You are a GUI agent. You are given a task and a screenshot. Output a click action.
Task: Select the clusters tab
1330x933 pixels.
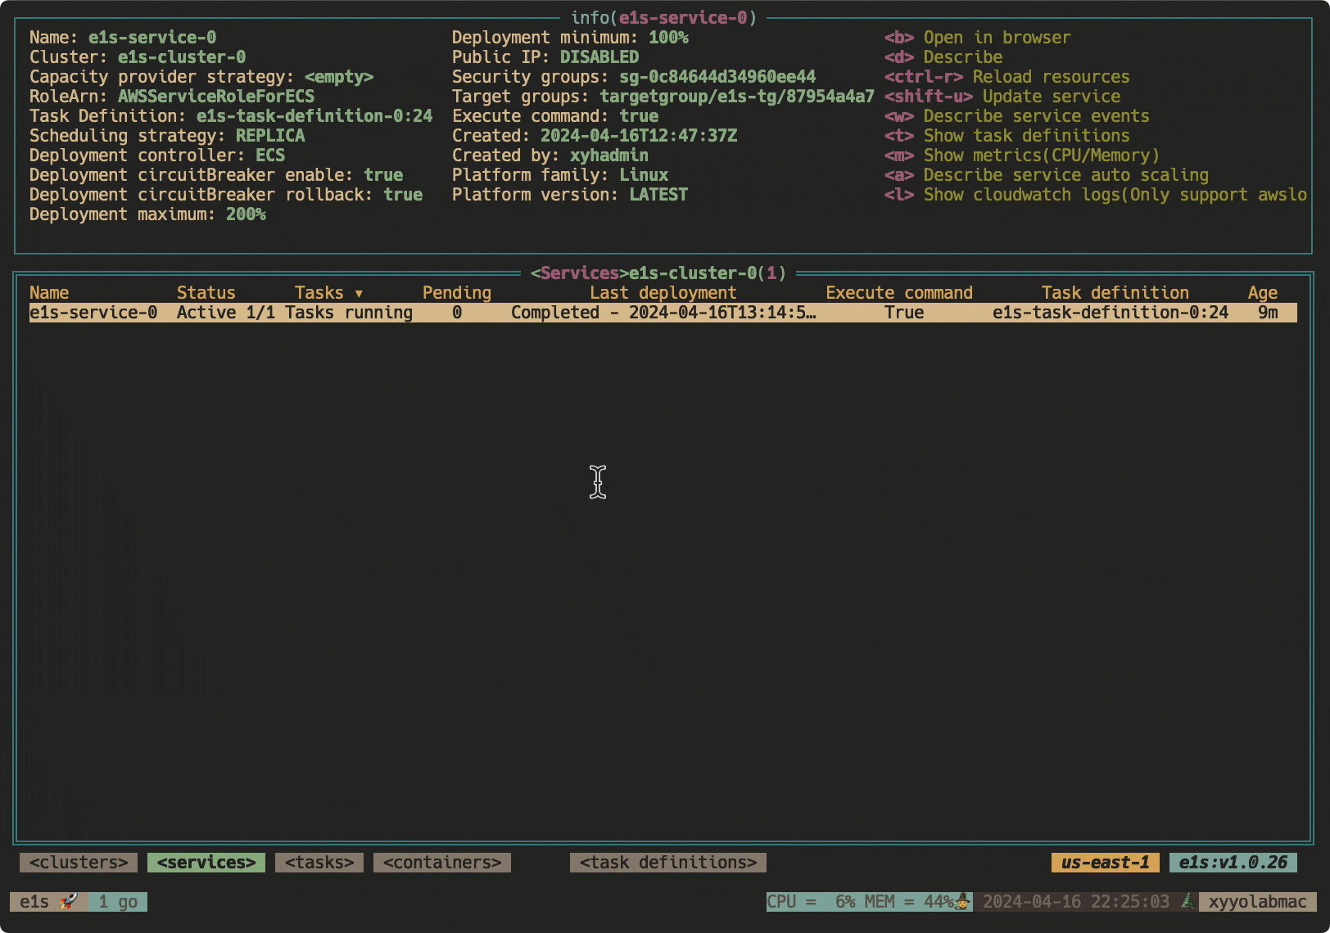pos(79,863)
